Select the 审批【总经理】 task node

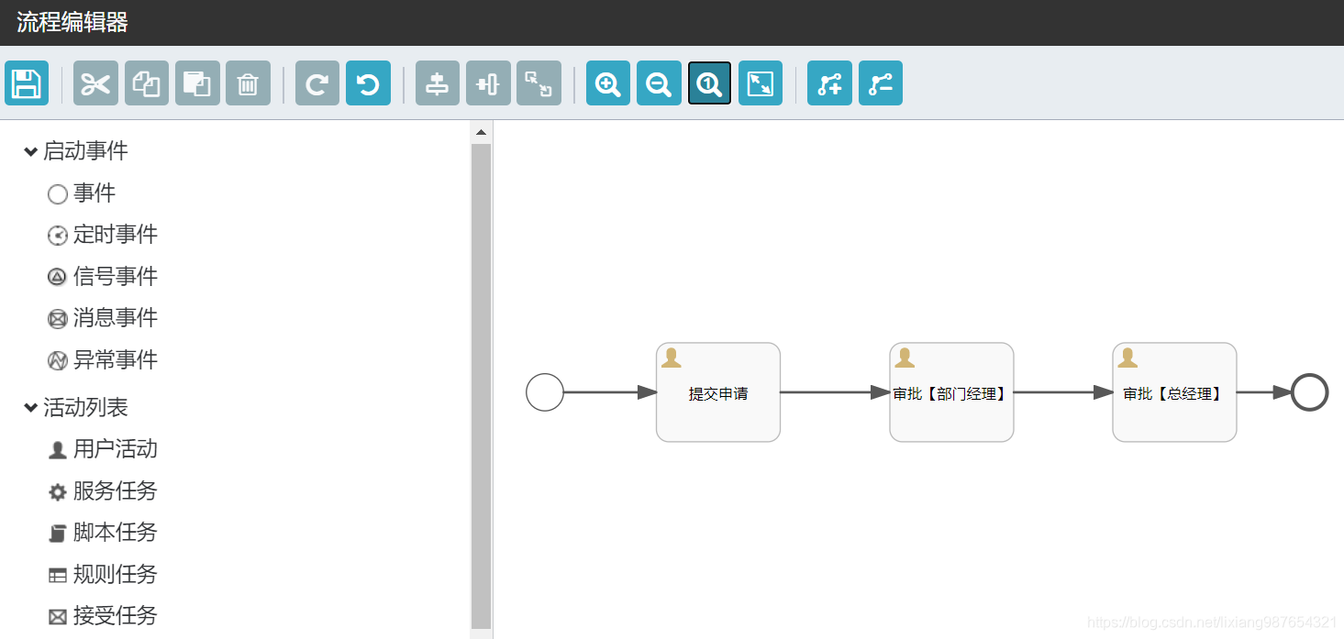(x=1174, y=392)
